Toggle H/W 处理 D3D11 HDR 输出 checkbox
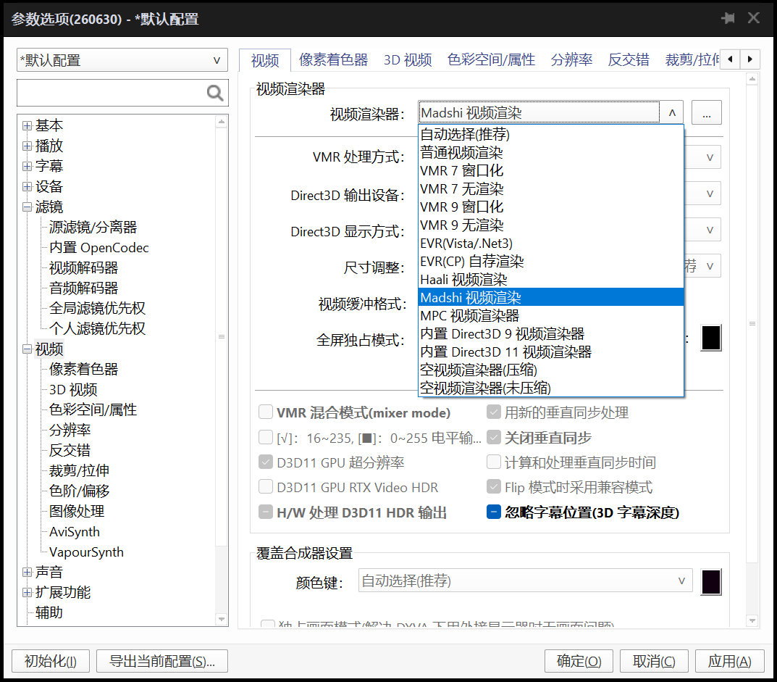777x682 pixels. (266, 512)
